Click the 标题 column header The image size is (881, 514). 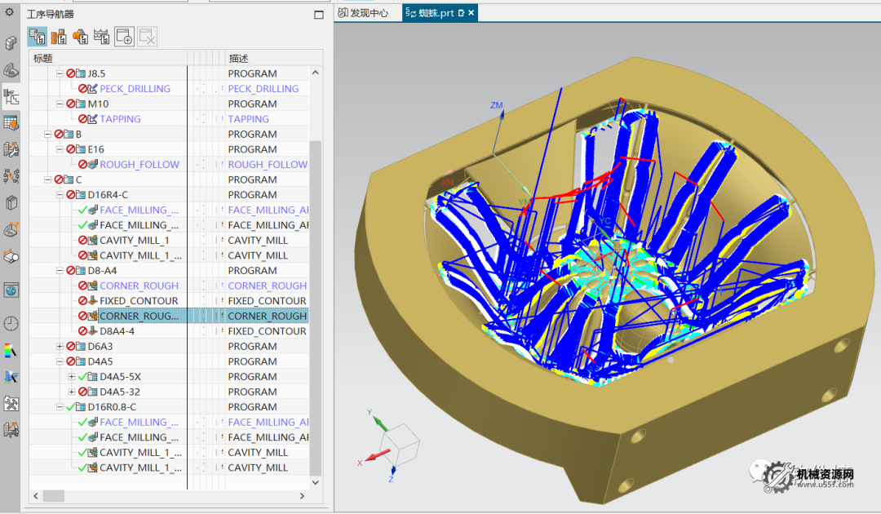pyautogui.click(x=43, y=58)
